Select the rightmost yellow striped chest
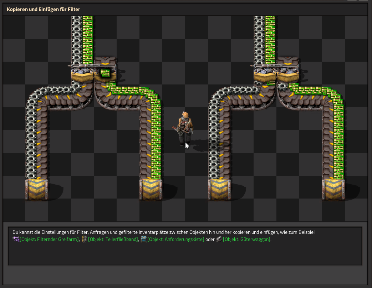Image resolution: width=372 pixels, height=288 pixels. [x=333, y=190]
